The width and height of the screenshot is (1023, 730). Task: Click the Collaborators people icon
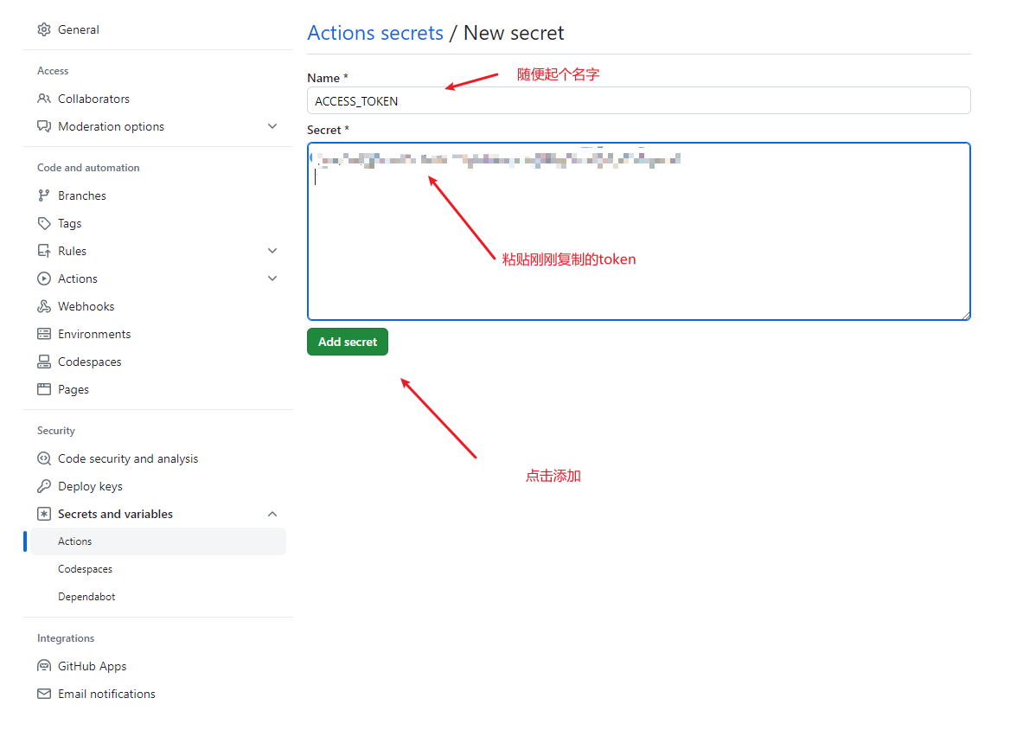pyautogui.click(x=44, y=99)
